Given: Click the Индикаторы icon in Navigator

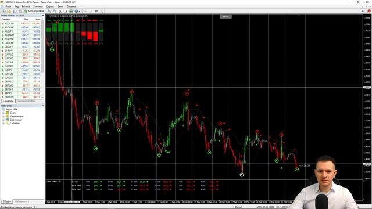Looking at the screenshot, I should point(7,116).
